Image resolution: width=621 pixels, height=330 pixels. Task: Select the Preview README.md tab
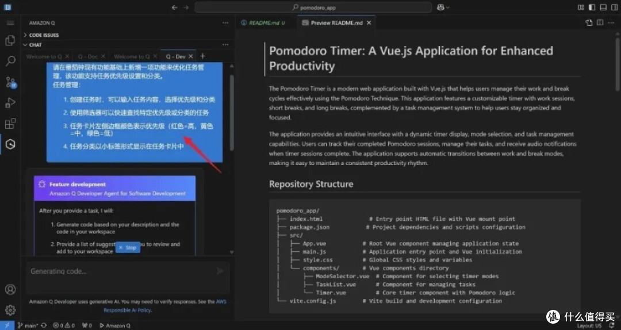[336, 23]
